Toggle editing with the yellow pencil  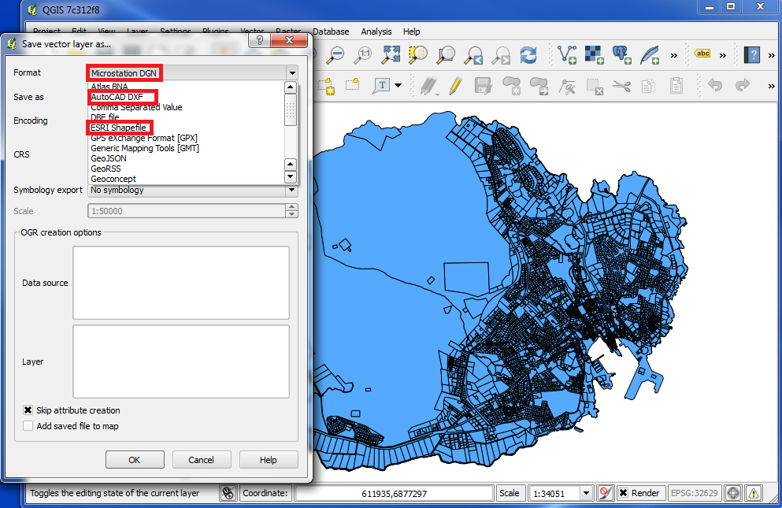(455, 86)
